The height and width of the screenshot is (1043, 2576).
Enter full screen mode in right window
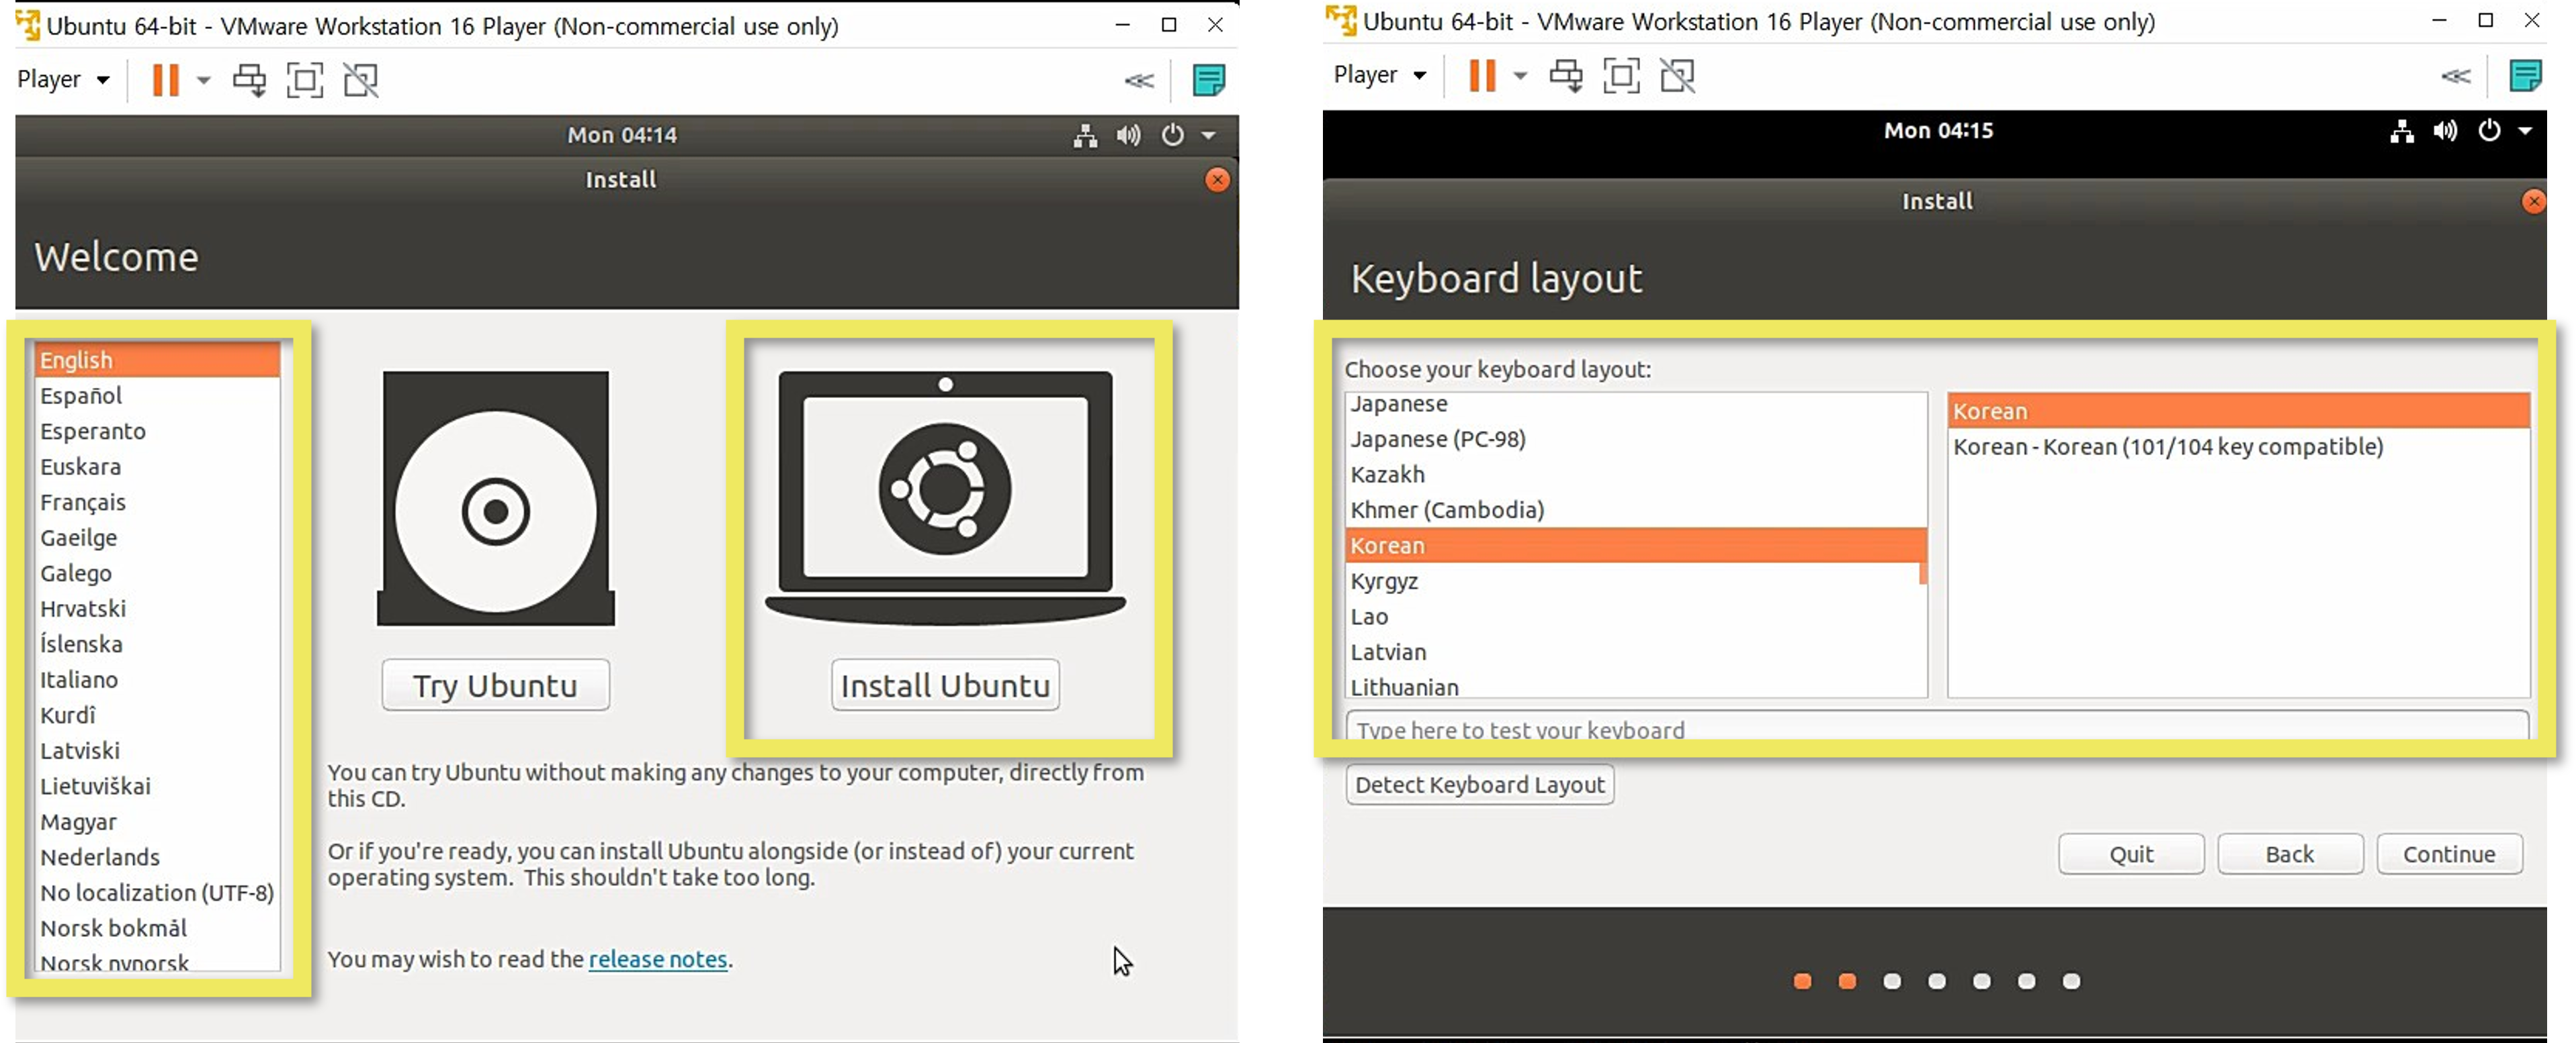click(1621, 76)
